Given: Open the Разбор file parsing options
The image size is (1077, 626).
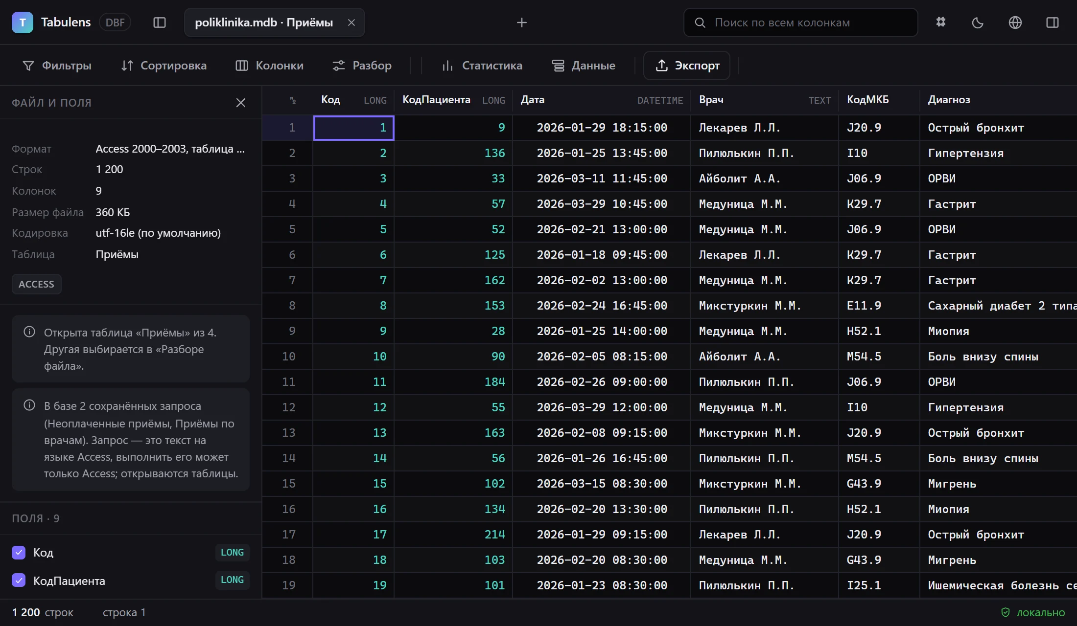Looking at the screenshot, I should (362, 66).
